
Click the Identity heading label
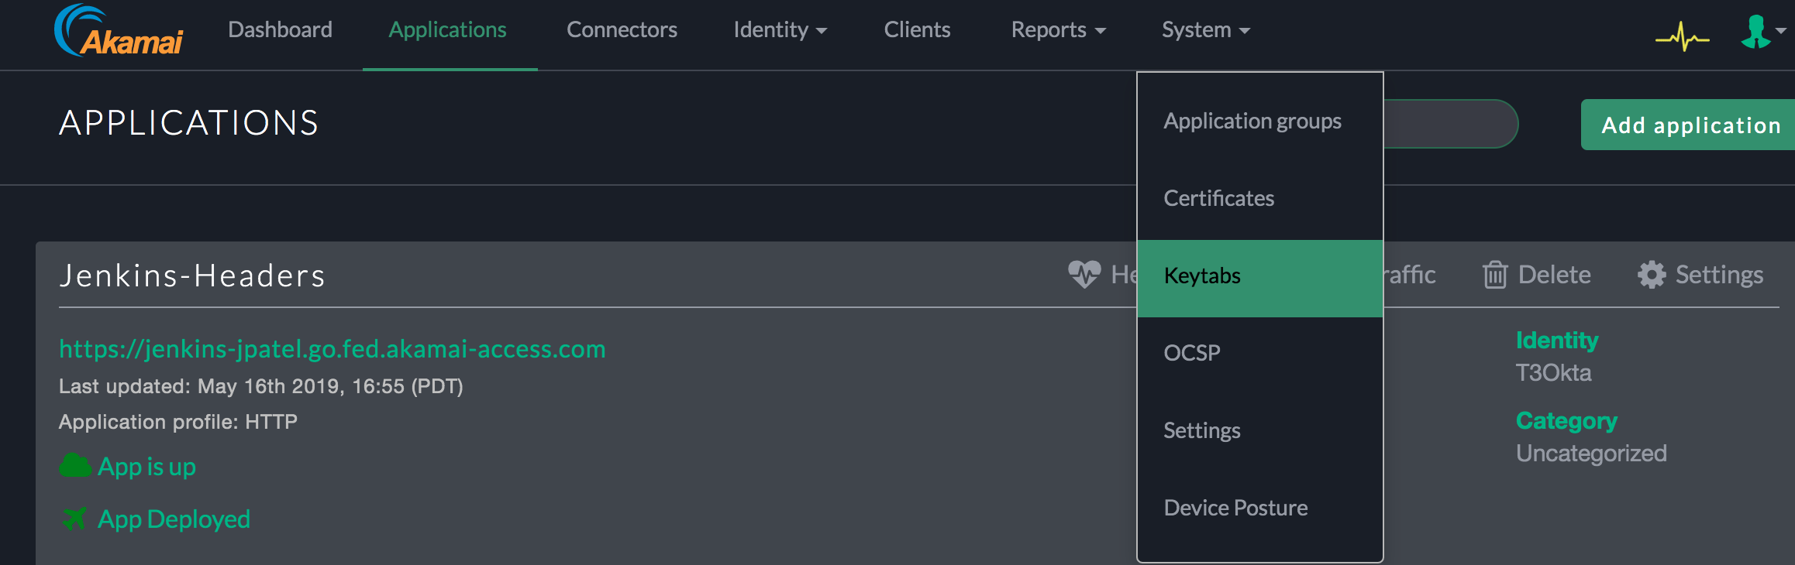click(1556, 341)
